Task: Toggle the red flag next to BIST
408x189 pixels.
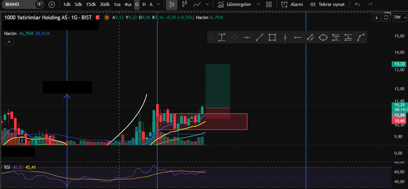Action: click(x=98, y=17)
